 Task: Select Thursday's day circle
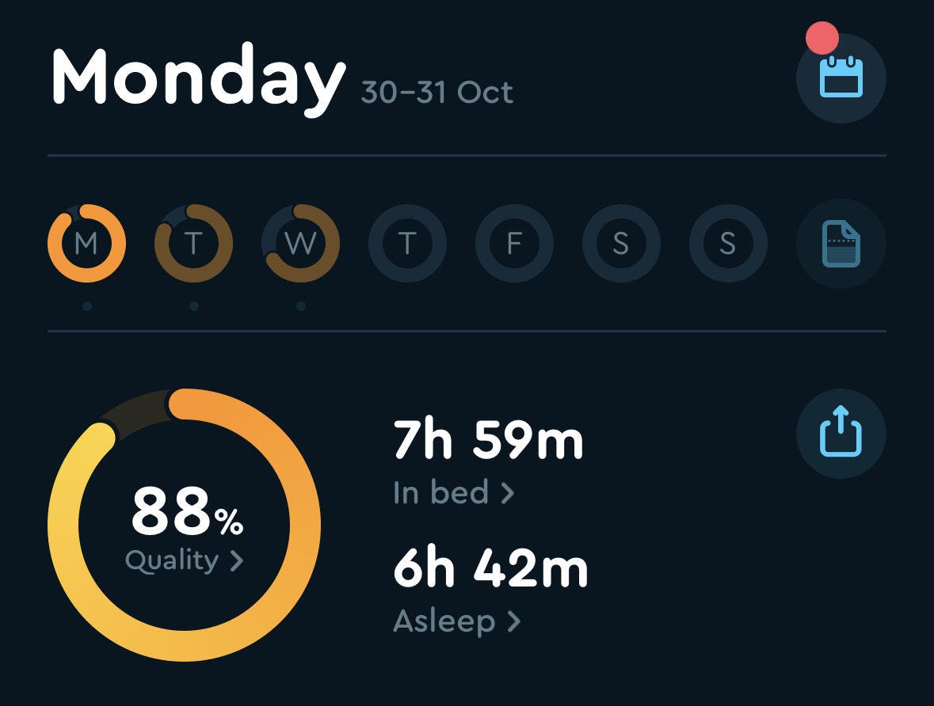(x=407, y=244)
